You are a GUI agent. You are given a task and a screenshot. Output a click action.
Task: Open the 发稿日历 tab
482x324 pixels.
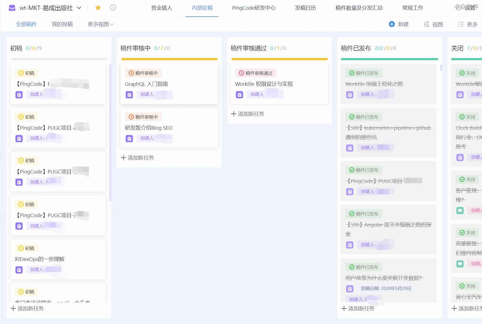click(306, 8)
